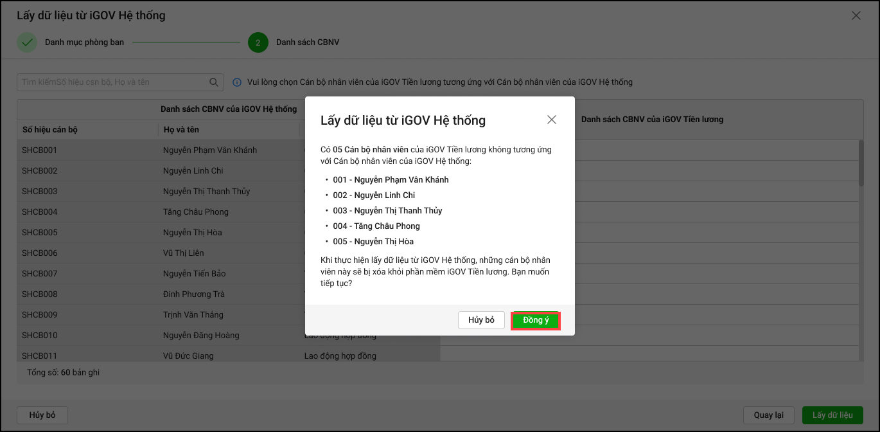Click the search magnifier icon
880x432 pixels.
point(214,82)
